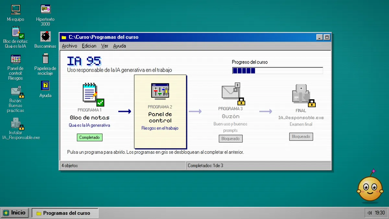Image resolution: width=389 pixels, height=219 pixels.
Task: Maximize the Programas del curso window
Action: [x=327, y=37]
